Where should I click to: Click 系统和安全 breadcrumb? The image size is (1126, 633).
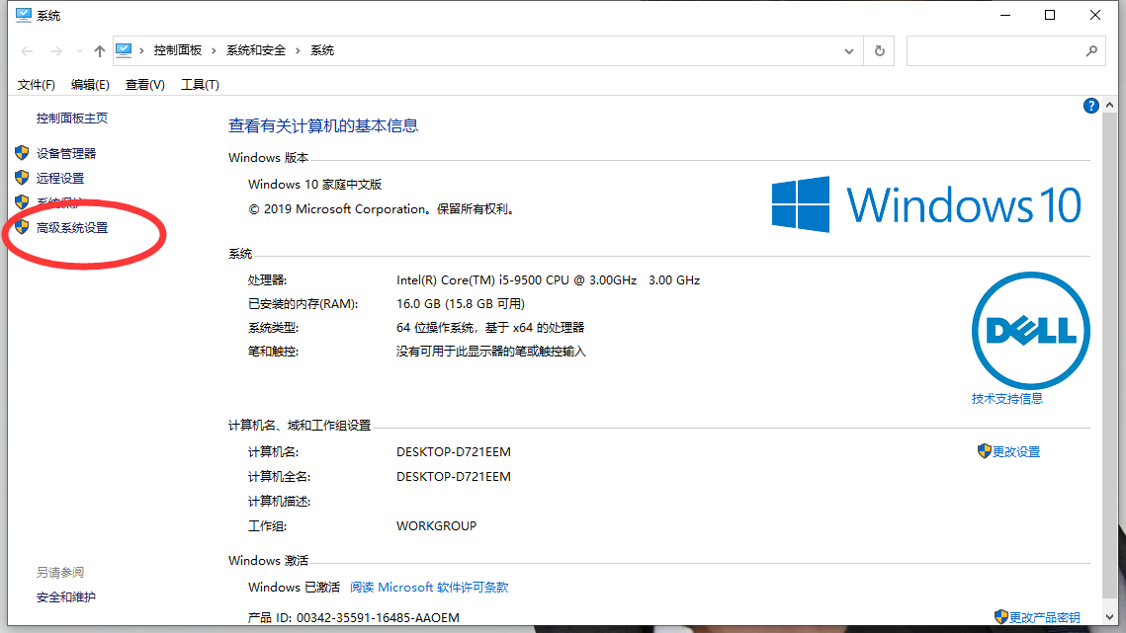[256, 50]
